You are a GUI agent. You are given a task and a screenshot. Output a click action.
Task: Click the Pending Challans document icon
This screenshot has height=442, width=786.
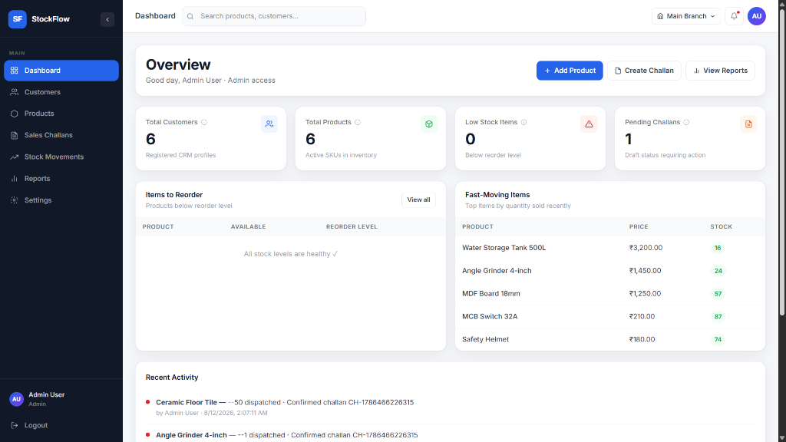click(748, 124)
